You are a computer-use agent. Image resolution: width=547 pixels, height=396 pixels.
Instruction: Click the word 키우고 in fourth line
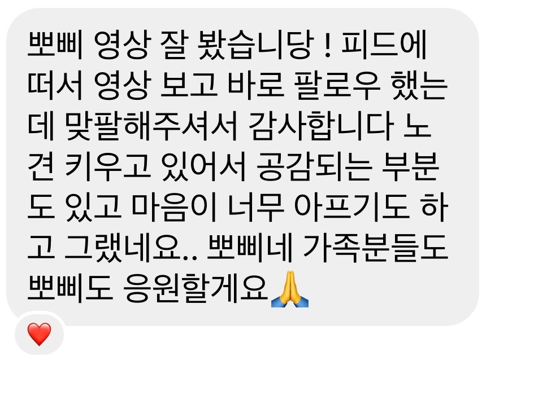pos(108,167)
